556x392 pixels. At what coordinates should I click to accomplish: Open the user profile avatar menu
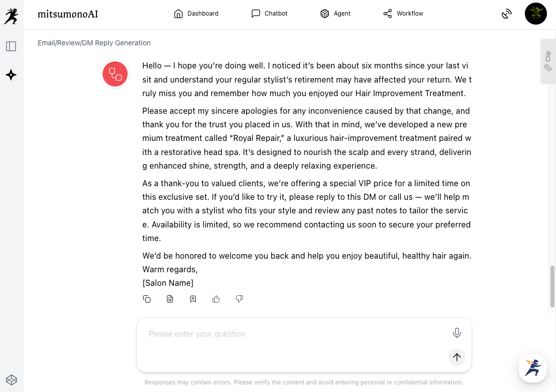[x=535, y=14]
